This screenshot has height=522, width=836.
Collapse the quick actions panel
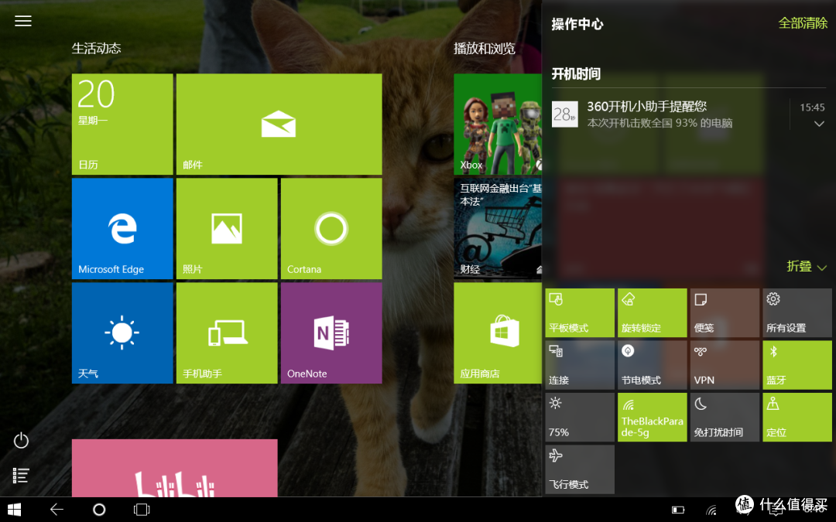click(807, 266)
